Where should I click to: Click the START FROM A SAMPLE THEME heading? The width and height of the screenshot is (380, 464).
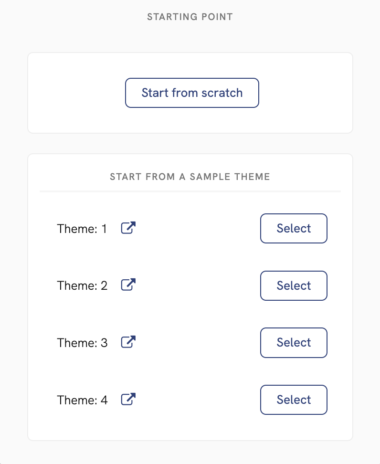click(190, 177)
